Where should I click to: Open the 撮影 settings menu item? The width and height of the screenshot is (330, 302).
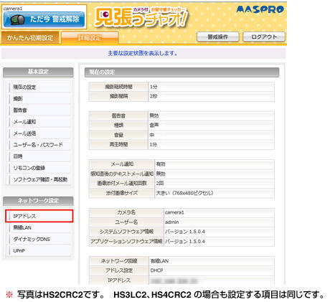click(x=39, y=99)
